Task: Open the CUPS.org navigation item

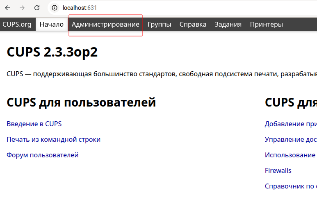Action: [17, 24]
